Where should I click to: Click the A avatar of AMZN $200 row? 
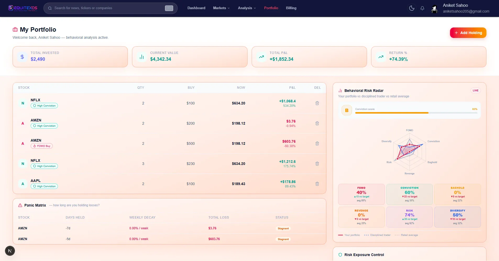click(x=23, y=123)
